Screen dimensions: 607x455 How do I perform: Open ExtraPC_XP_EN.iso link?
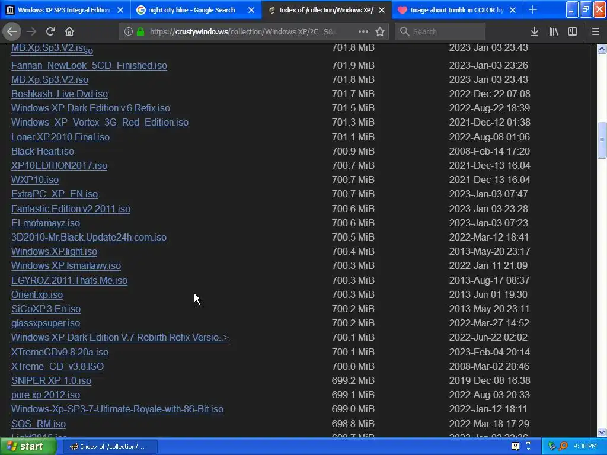click(x=55, y=194)
